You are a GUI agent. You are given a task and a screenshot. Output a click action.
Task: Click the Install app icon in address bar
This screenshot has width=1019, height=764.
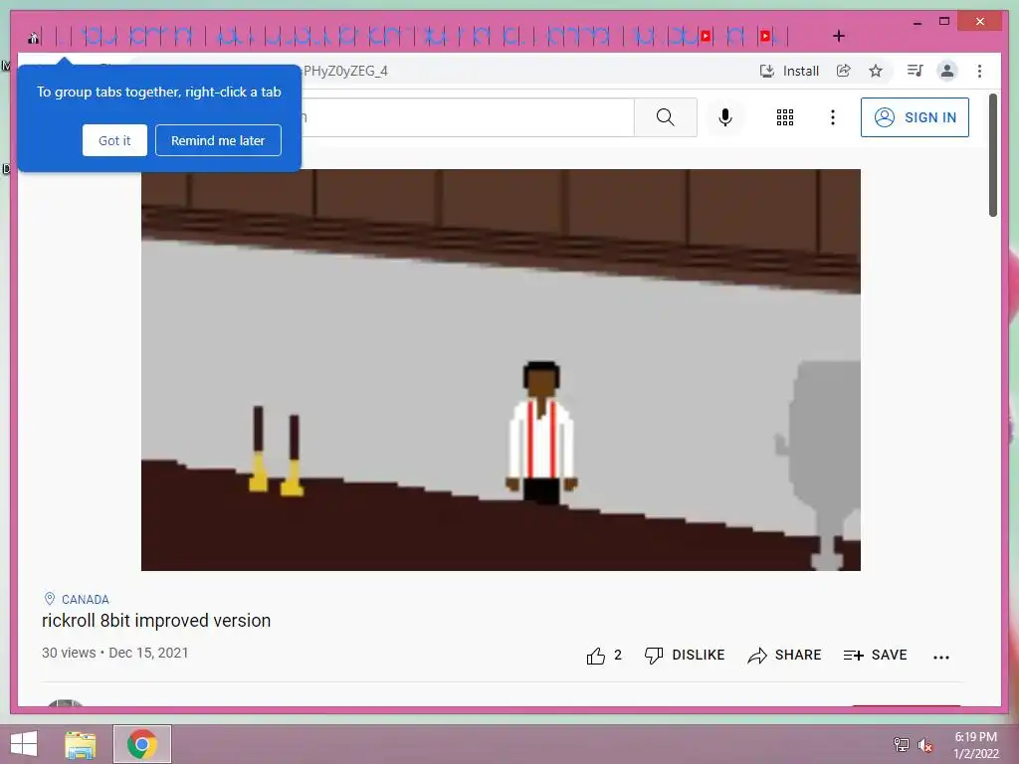(789, 71)
